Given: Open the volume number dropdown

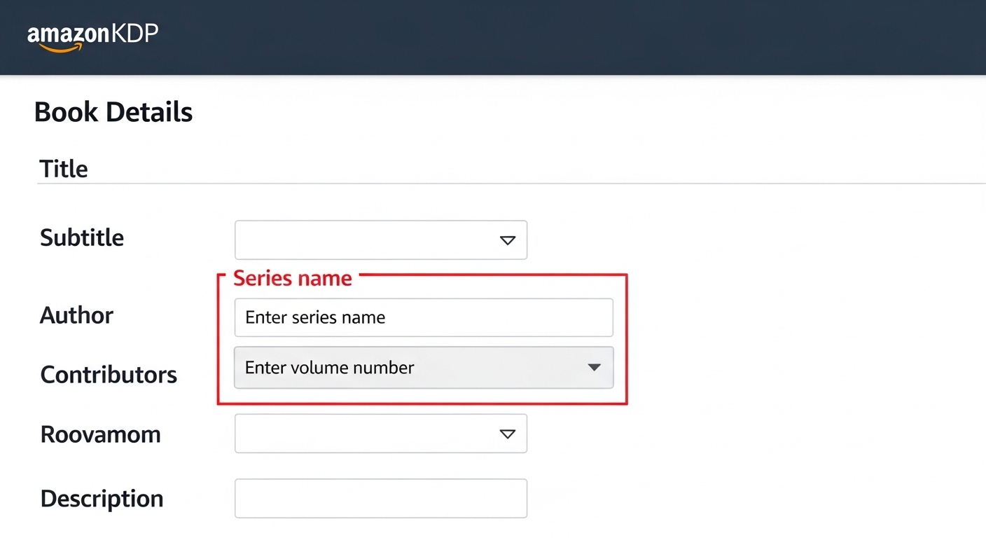Looking at the screenshot, I should click(594, 367).
